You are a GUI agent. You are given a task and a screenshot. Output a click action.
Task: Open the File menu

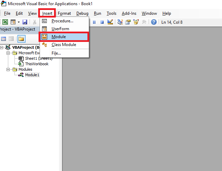pos(7,13)
